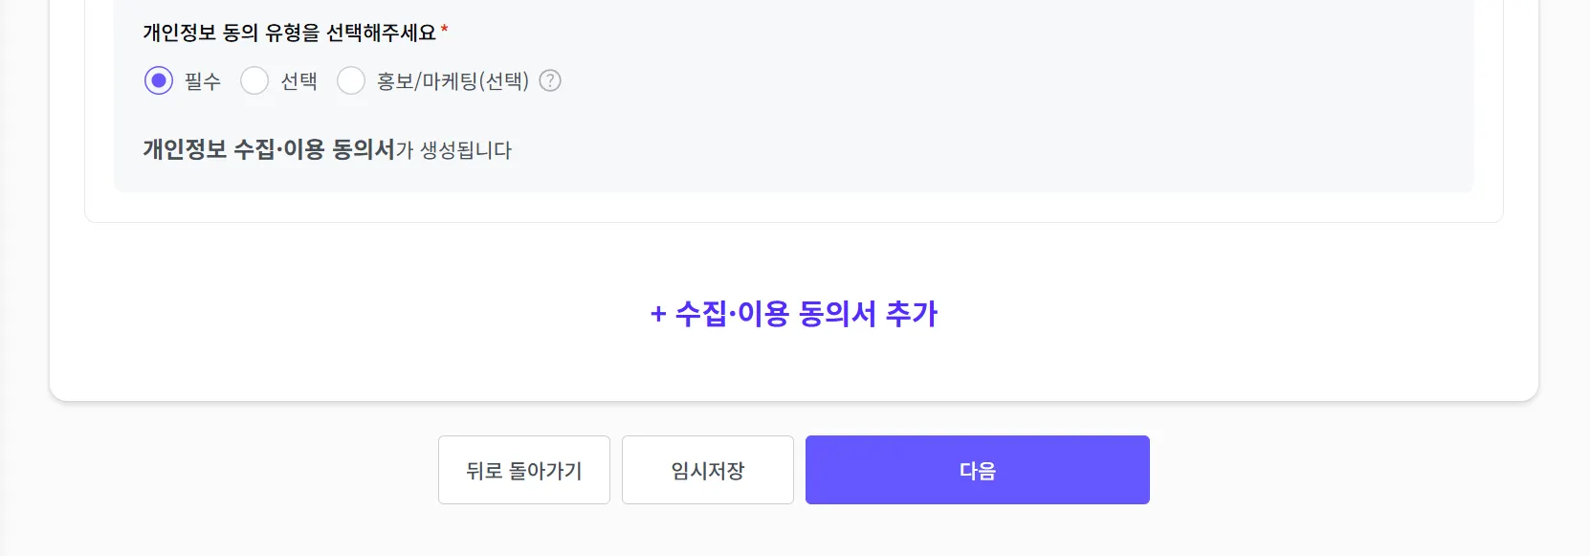This screenshot has height=556, width=1590.
Task: Pick the 홍보/마케팅(선택) radio button
Action: 351,80
